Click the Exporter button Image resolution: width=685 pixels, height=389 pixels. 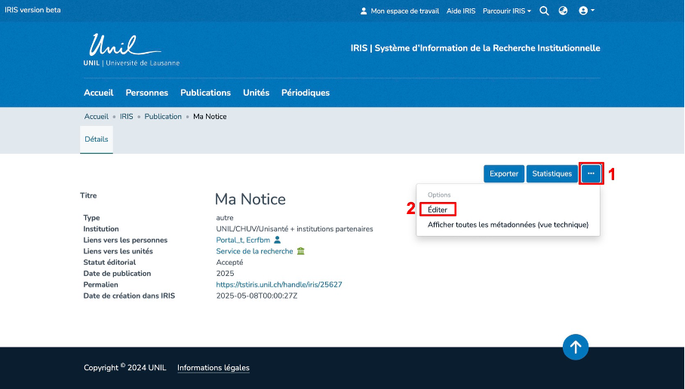coord(504,173)
